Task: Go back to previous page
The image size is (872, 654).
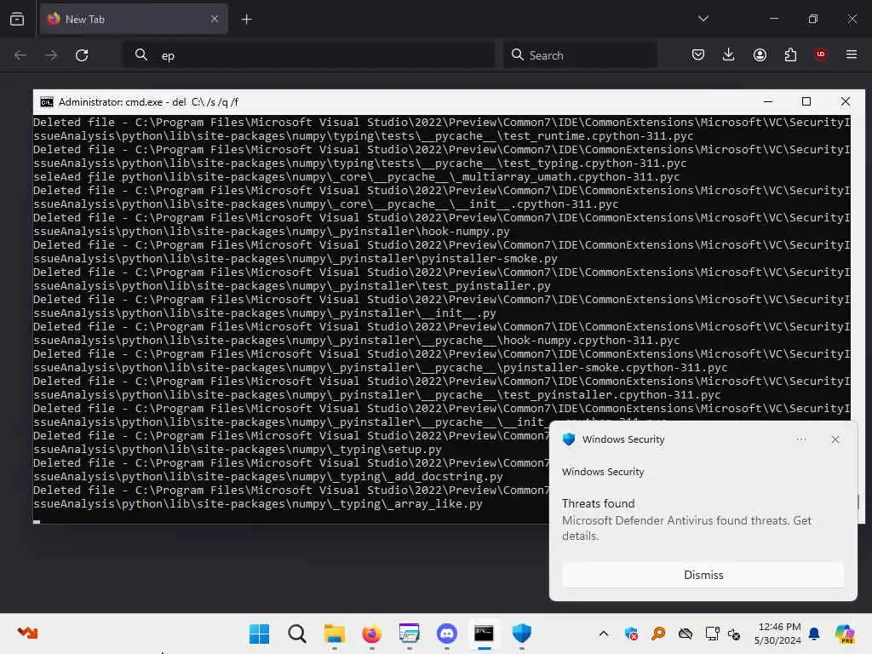Action: point(20,55)
